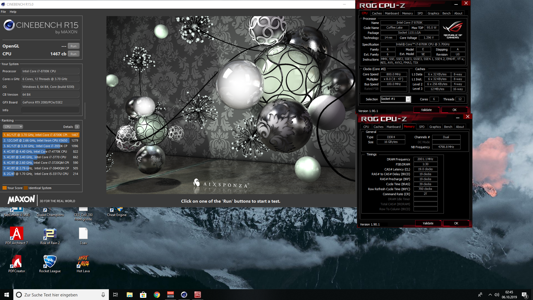Open People icon in system tray
Screen dimensions: 533x300
[480, 295]
